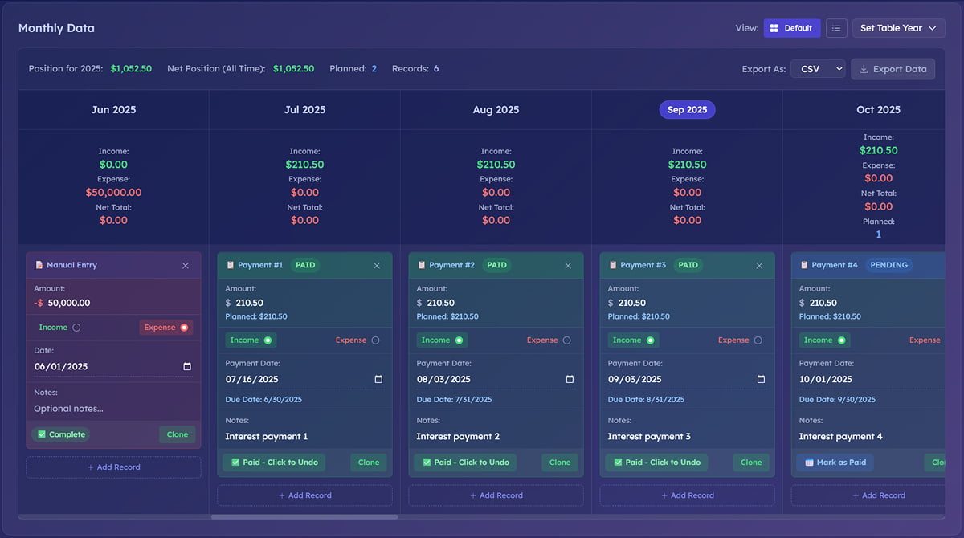Click the Export Data button
This screenshot has width=964, height=538.
tap(893, 69)
